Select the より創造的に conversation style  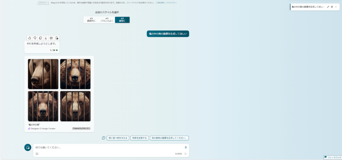click(x=91, y=20)
